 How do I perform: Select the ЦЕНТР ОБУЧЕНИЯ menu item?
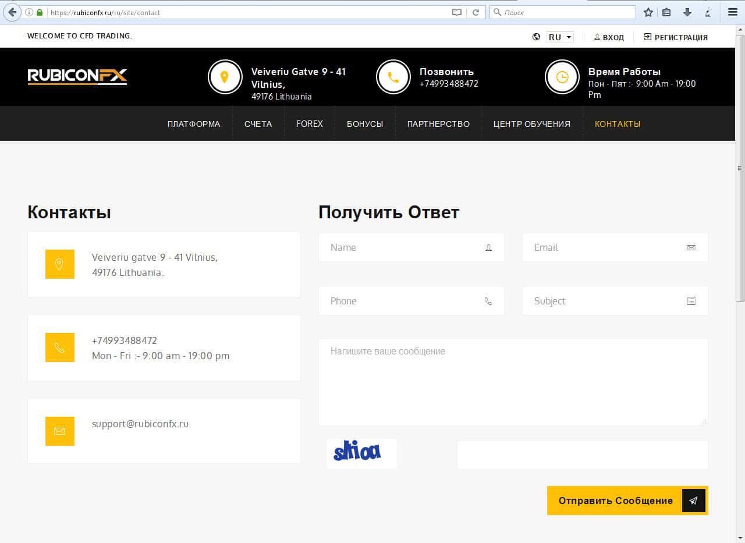coord(531,124)
